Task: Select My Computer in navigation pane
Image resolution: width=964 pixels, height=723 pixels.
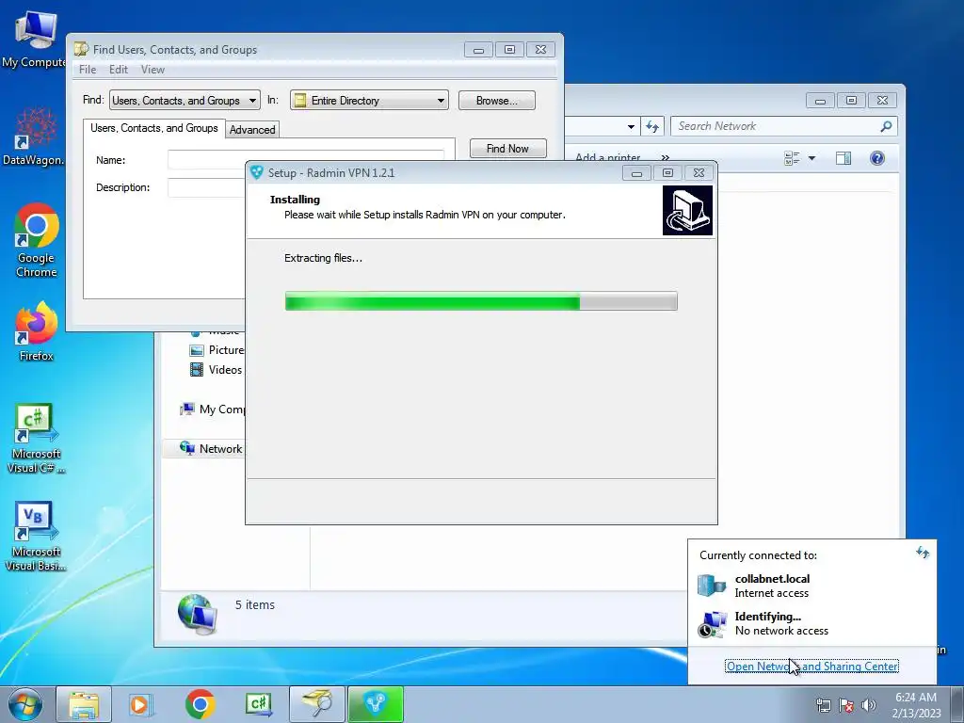Action: [x=213, y=409]
